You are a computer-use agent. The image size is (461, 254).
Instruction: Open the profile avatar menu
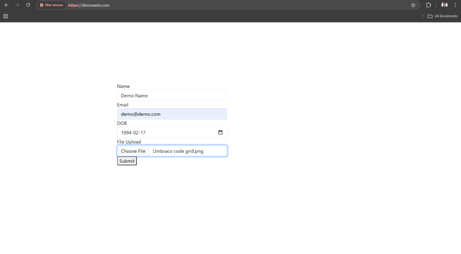(x=444, y=5)
